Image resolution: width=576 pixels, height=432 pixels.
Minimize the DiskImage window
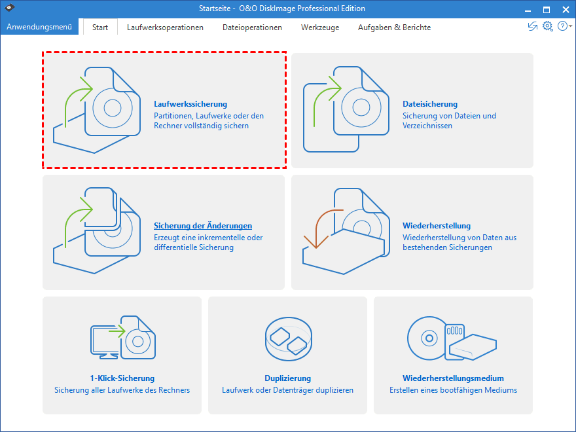(528, 10)
